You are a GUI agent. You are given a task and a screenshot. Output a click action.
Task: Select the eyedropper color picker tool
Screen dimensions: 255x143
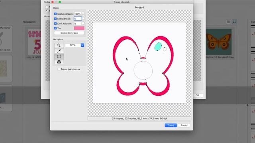click(x=59, y=51)
